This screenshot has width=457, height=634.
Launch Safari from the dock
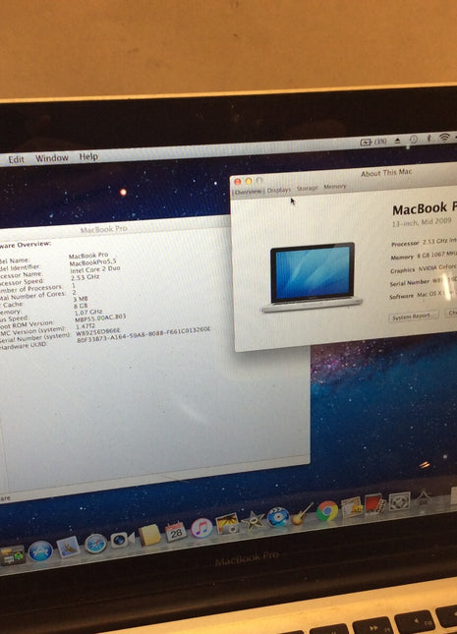95,543
